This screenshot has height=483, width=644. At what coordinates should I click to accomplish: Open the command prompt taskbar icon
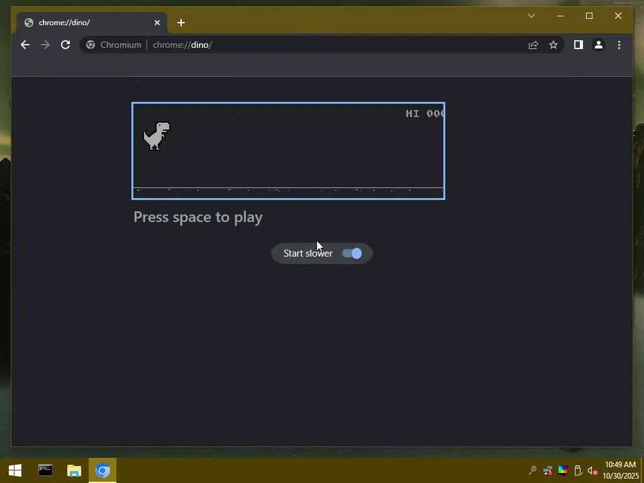click(x=45, y=470)
